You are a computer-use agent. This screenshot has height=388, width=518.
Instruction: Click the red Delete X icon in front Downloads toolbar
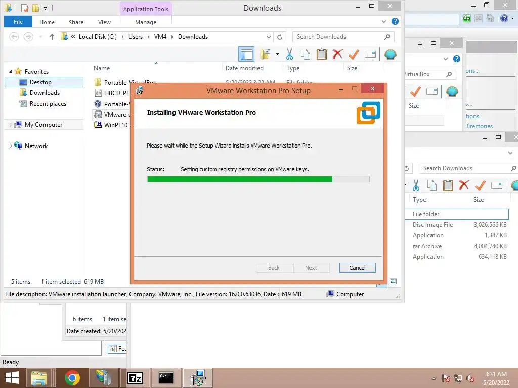pyautogui.click(x=337, y=54)
